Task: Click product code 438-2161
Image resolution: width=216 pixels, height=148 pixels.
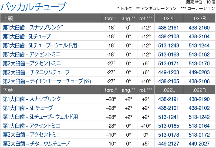Action: pos(168,28)
